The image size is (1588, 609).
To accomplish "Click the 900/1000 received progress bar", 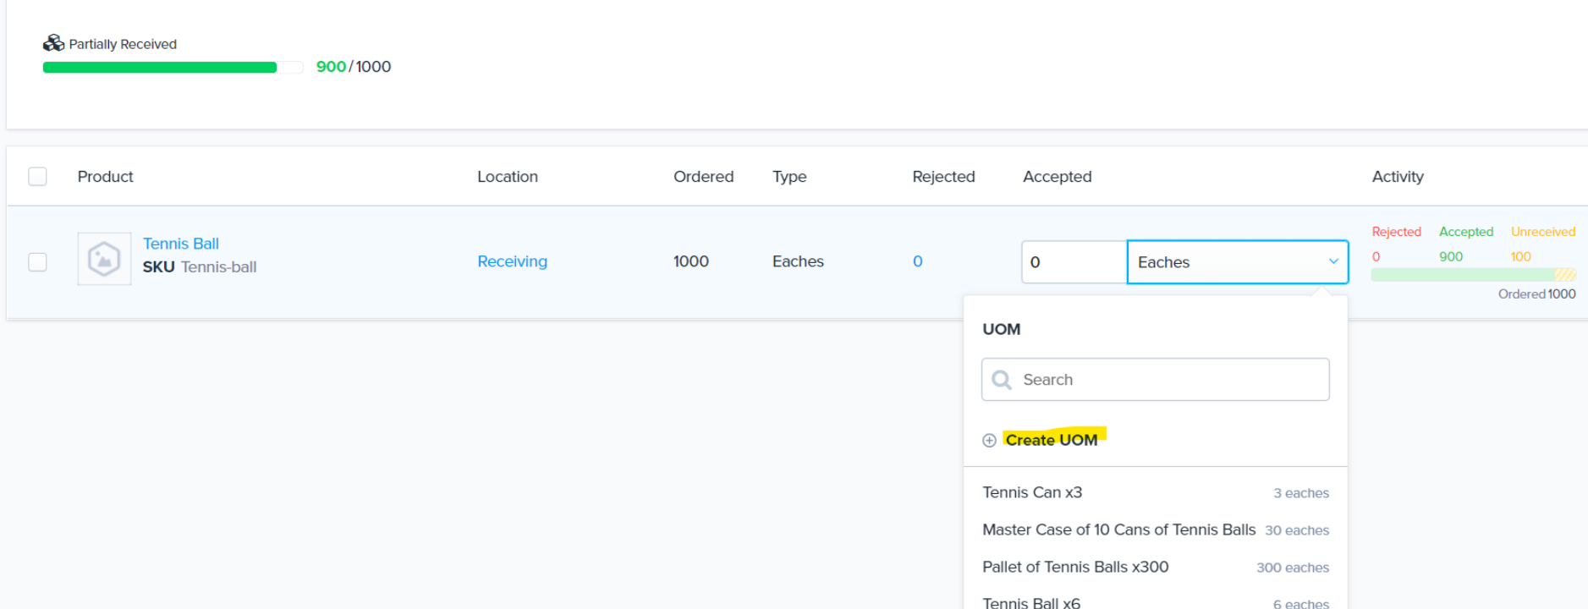I will 173,68.
